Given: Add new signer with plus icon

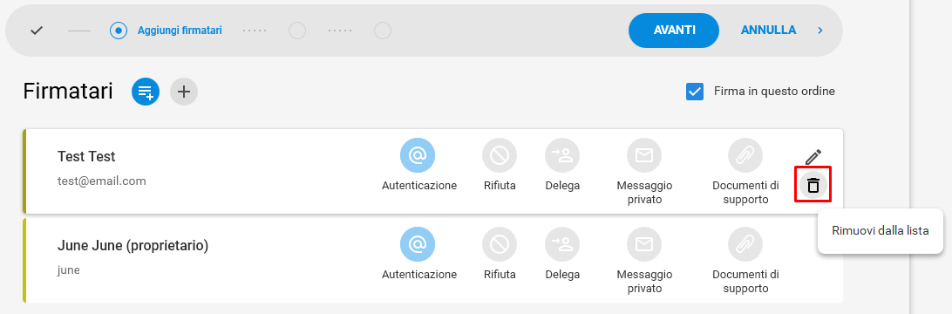Looking at the screenshot, I should [x=184, y=92].
